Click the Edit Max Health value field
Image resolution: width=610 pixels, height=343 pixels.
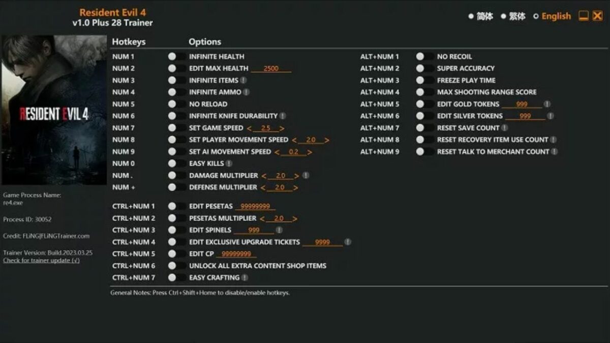pos(271,69)
